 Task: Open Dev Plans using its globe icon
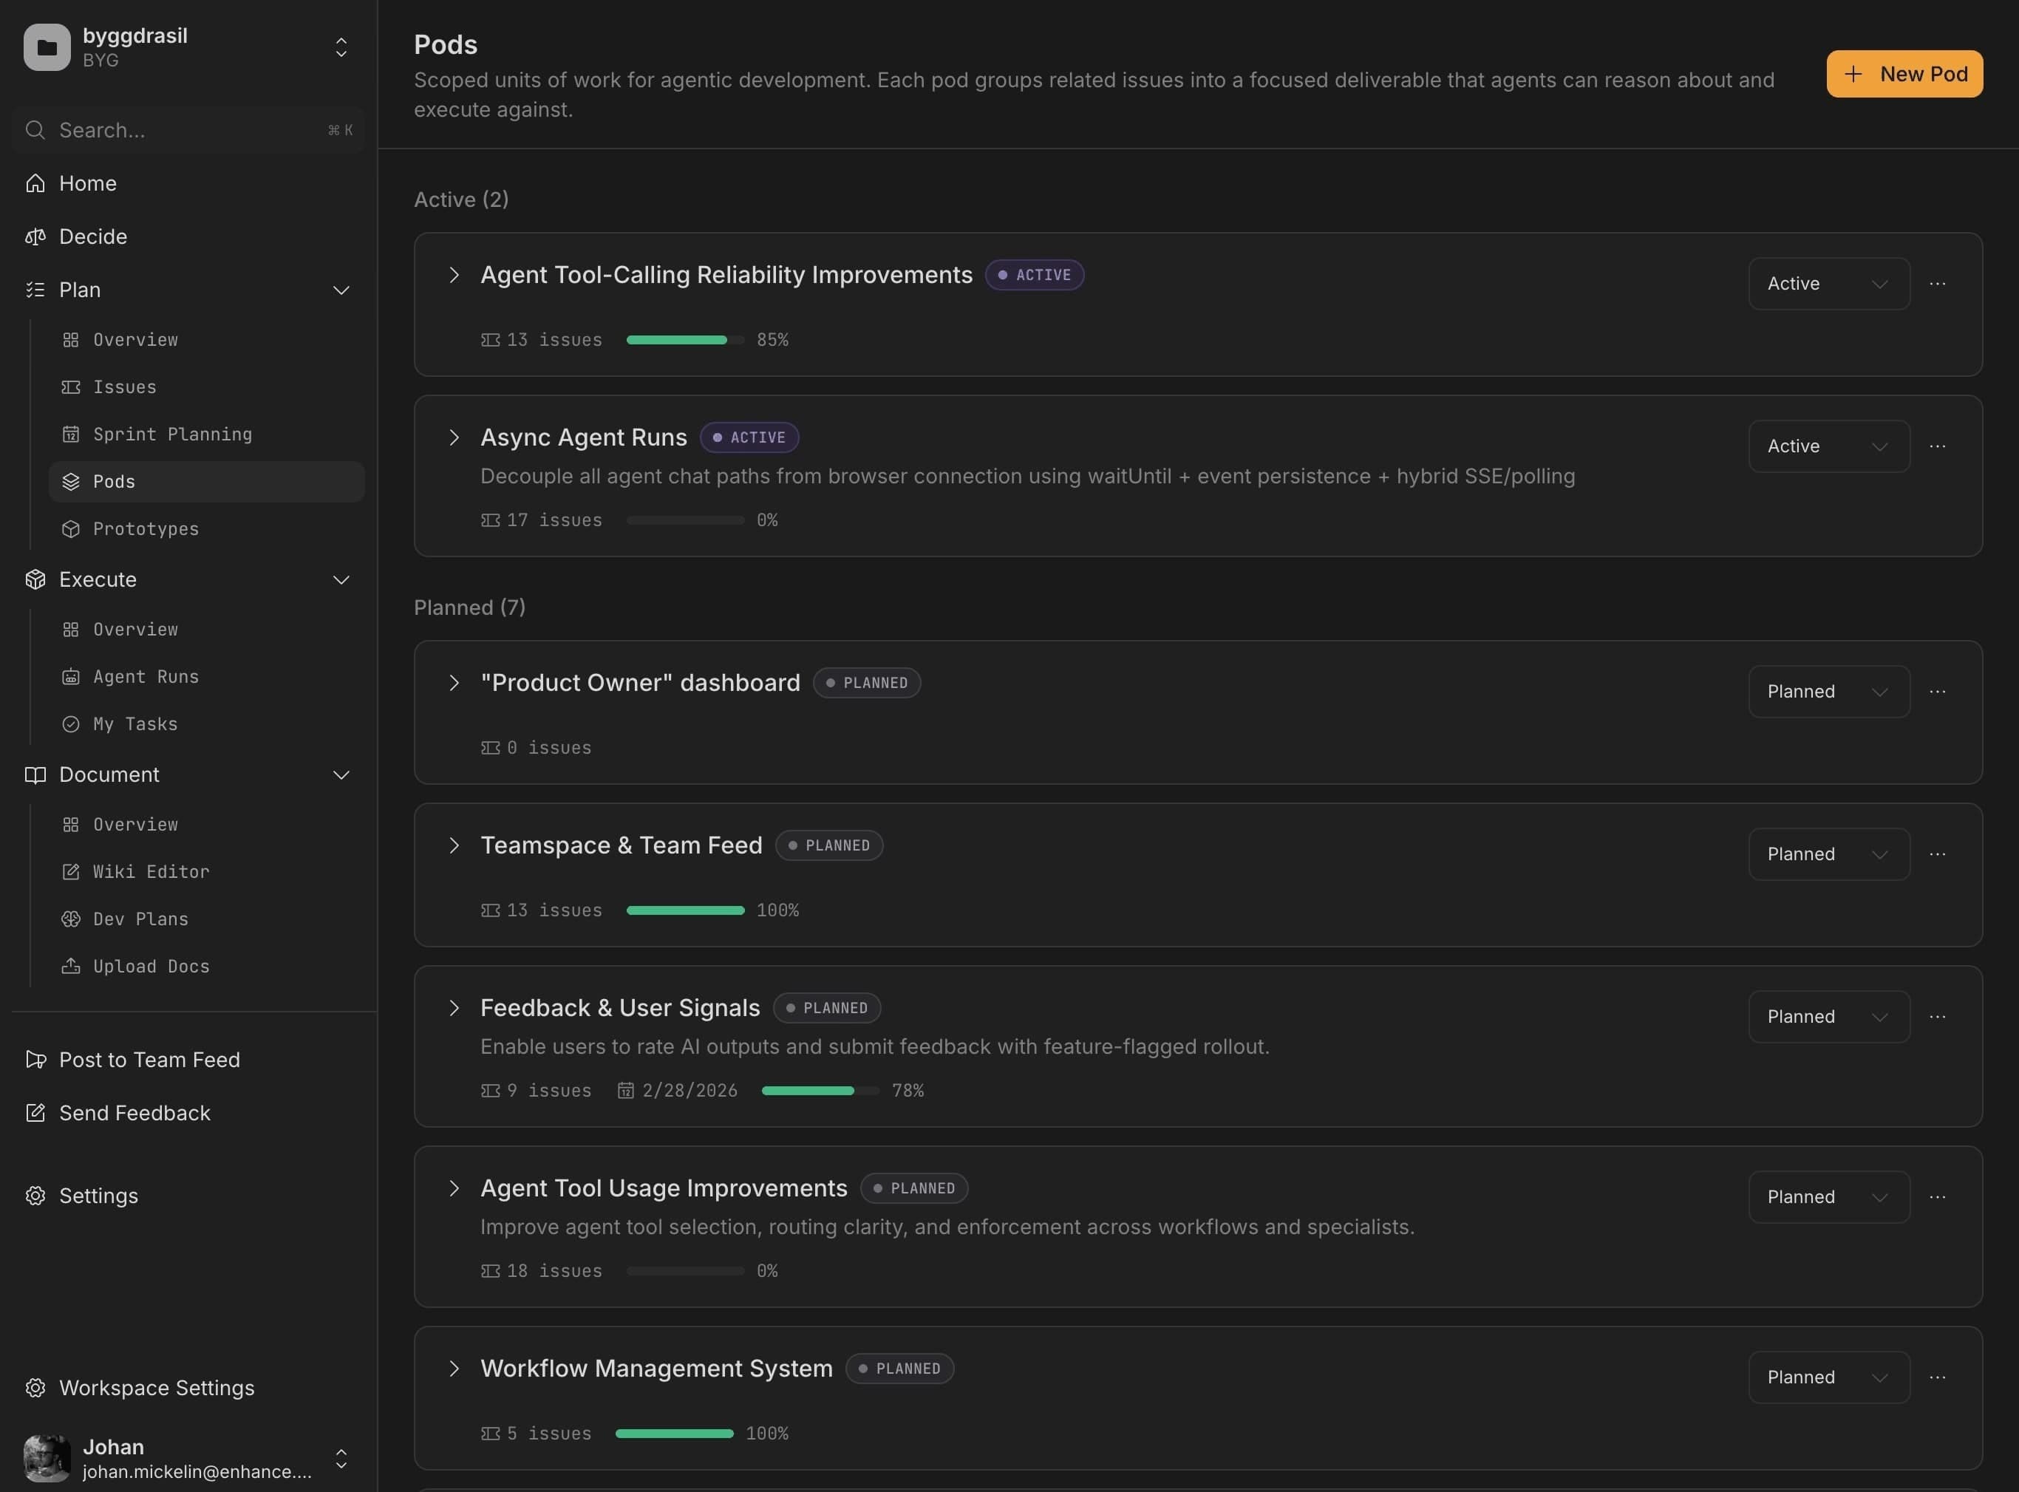click(72, 919)
